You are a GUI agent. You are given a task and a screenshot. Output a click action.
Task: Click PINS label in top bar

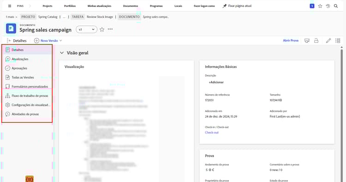coord(20,6)
